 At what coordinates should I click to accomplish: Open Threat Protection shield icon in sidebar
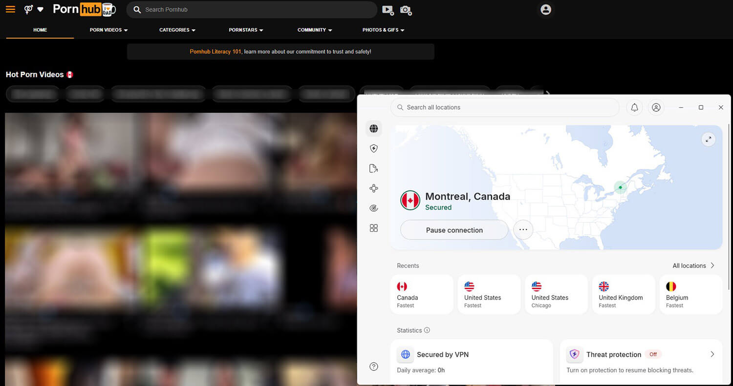(x=374, y=149)
